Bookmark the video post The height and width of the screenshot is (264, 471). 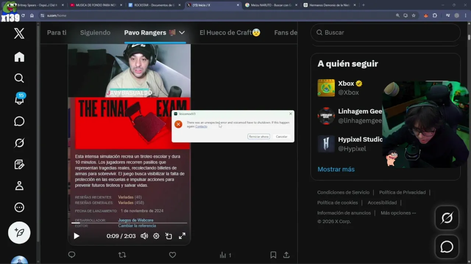tap(273, 255)
